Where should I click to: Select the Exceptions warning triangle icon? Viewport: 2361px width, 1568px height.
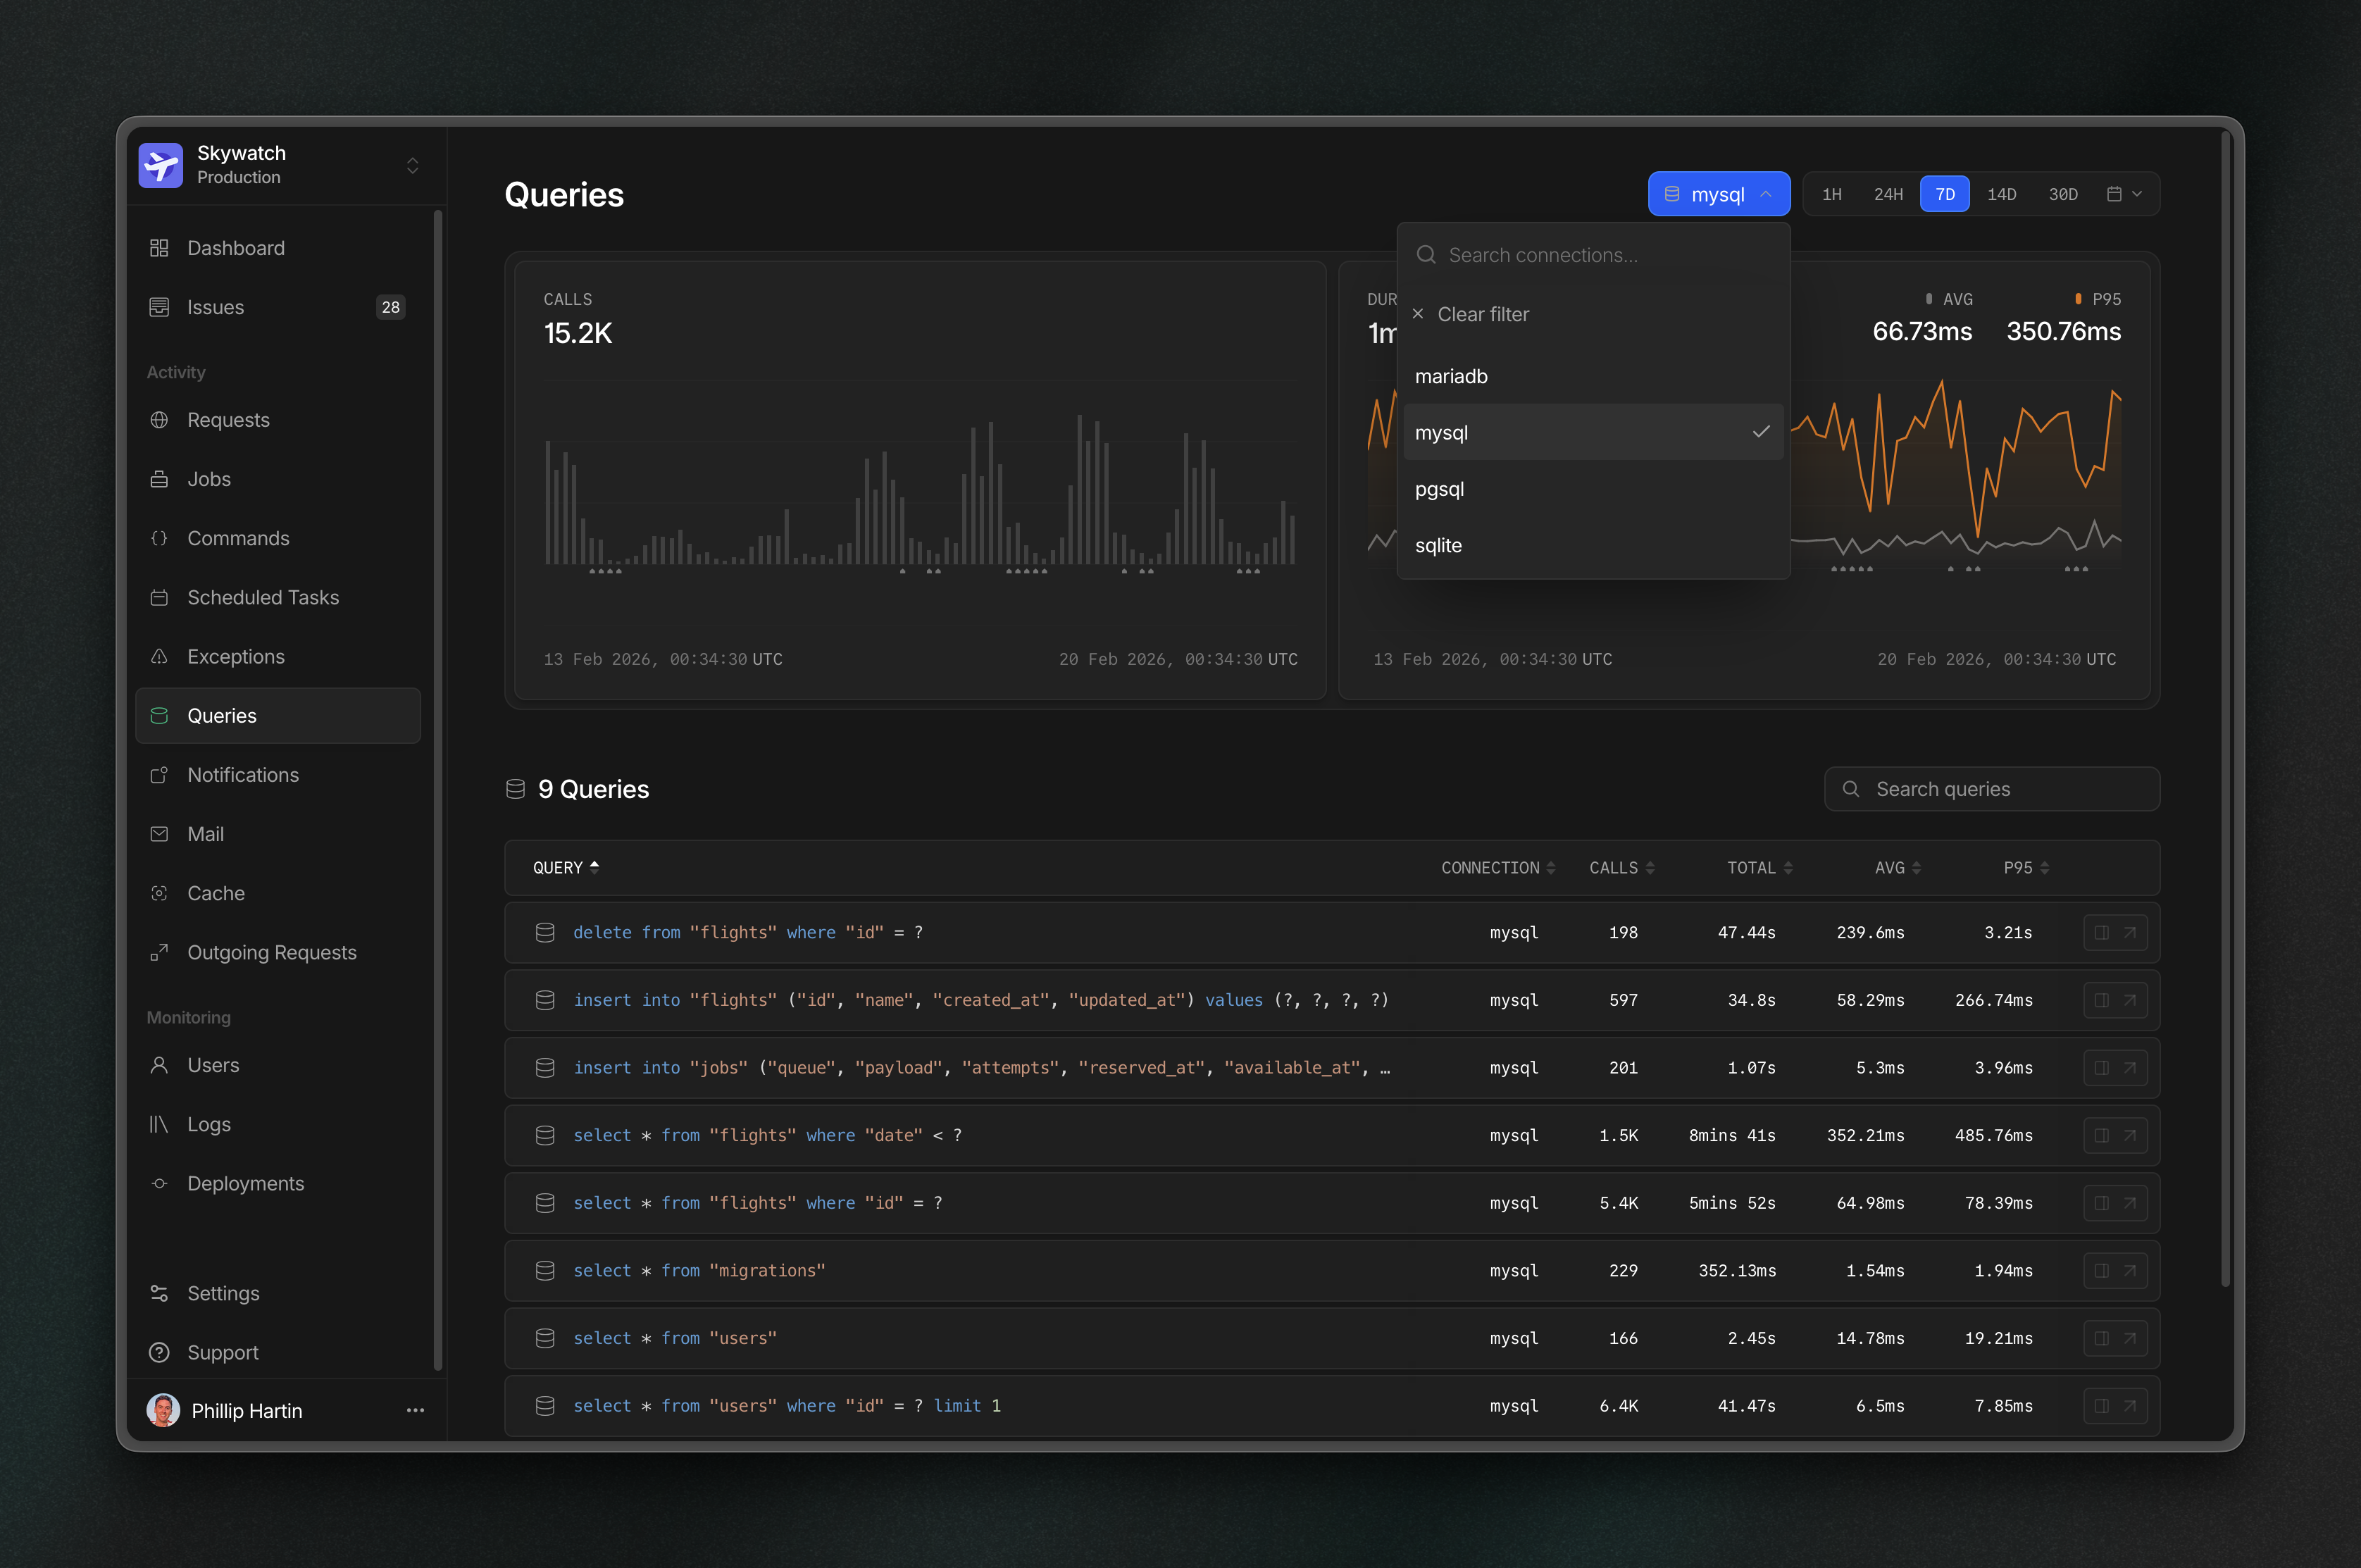[x=161, y=656]
